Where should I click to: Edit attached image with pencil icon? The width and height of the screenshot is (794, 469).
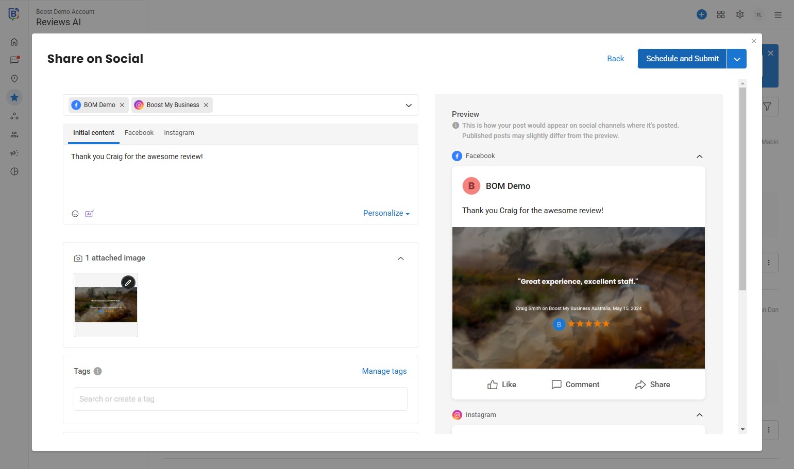click(128, 282)
